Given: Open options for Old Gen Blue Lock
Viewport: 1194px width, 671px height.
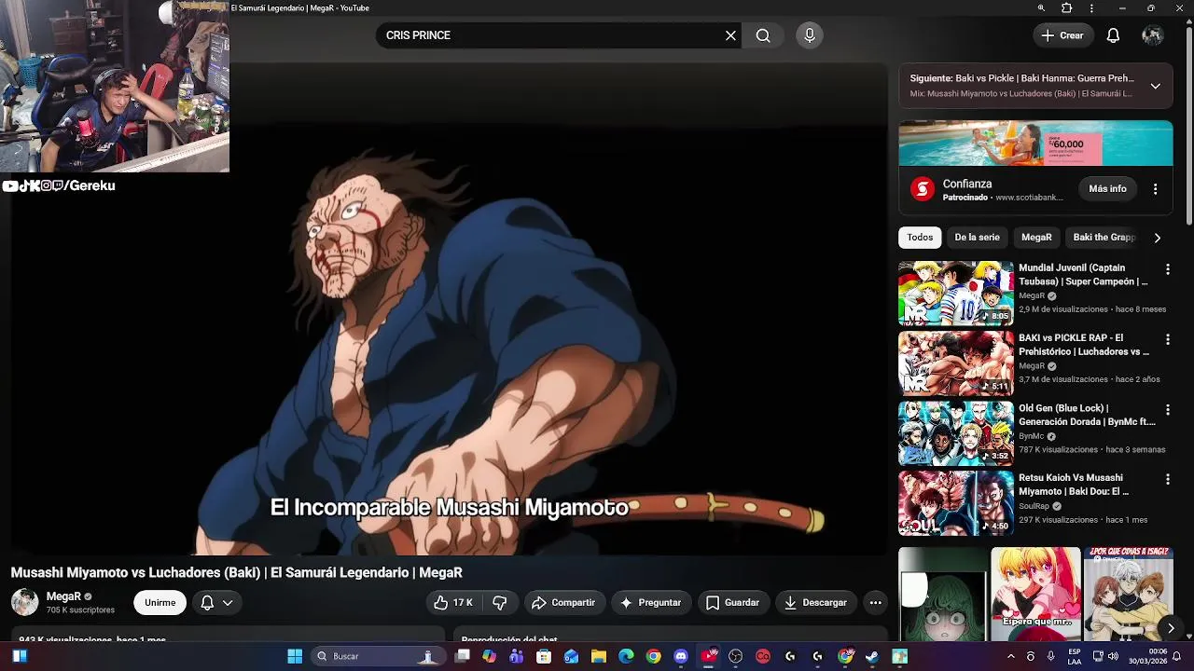Looking at the screenshot, I should [x=1167, y=409].
